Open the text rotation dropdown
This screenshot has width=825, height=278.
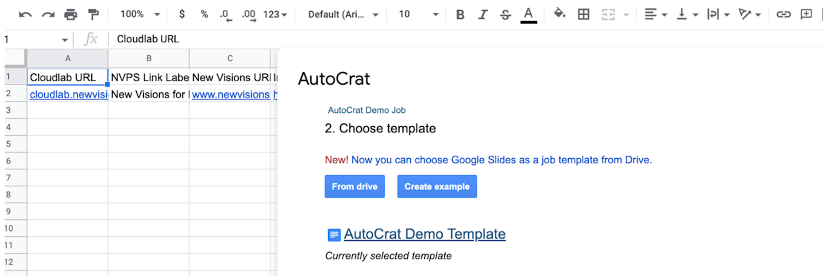[750, 15]
